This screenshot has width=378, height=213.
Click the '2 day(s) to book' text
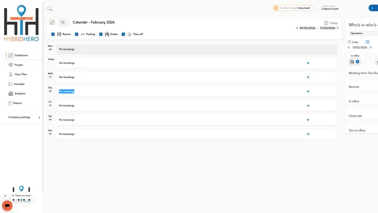pyautogui.click(x=330, y=9)
